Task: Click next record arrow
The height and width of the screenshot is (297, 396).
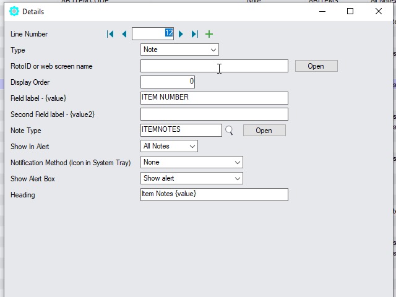Action: pyautogui.click(x=181, y=34)
